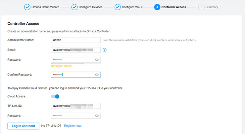Unhide the TP-Link ID password
The image size is (245, 134).
pos(97,116)
